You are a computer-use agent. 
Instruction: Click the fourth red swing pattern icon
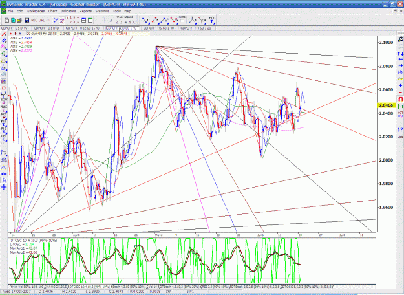pos(174,20)
